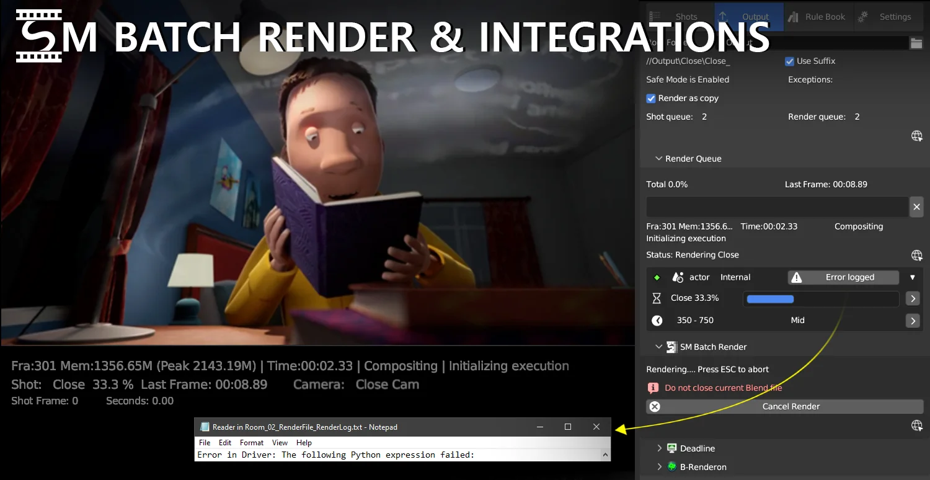Image resolution: width=930 pixels, height=480 pixels.
Task: Collapse the Render Queue section
Action: (x=659, y=159)
